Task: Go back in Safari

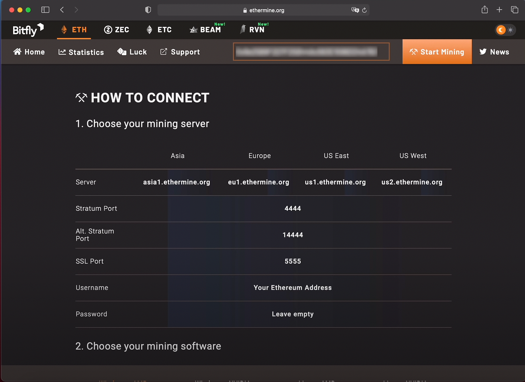Action: click(62, 10)
